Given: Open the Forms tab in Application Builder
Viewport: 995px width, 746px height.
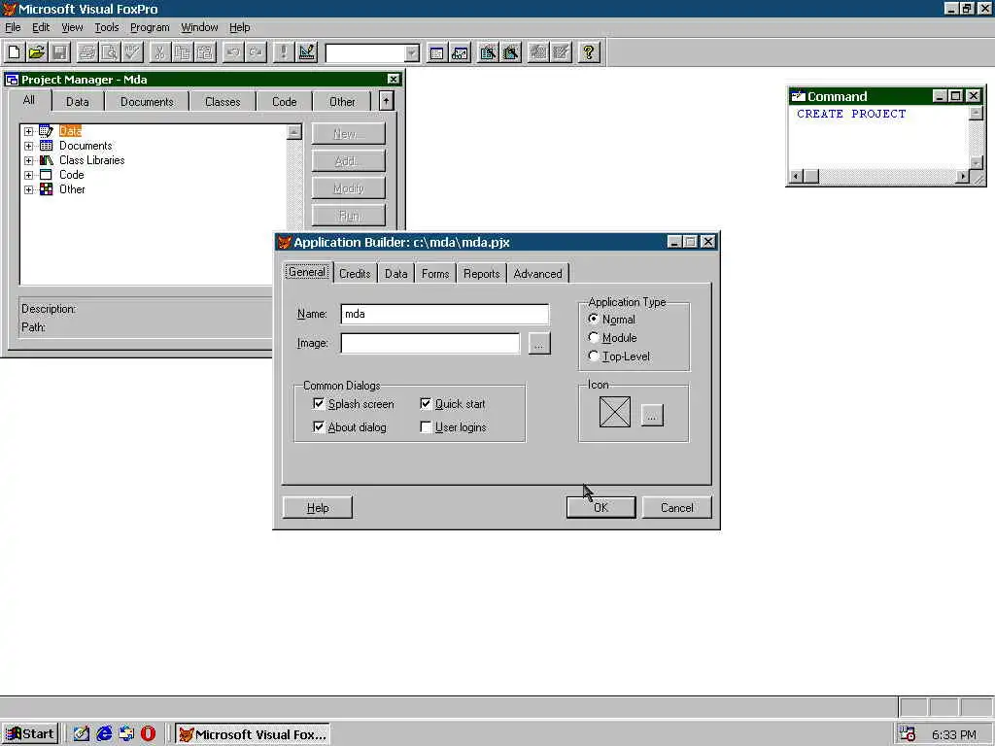Looking at the screenshot, I should [435, 273].
